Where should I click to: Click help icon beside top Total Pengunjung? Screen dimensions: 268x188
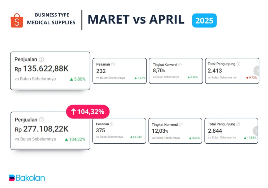pos(238,64)
